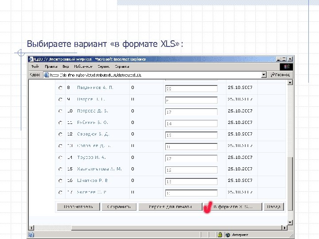Click the Интернет zone status text
Screen dimensions: 319x239
click(240, 235)
